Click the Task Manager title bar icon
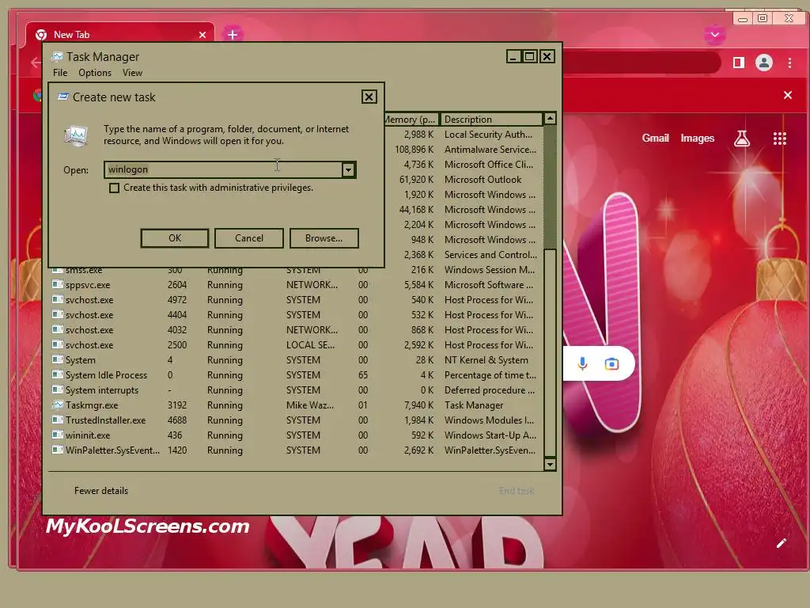810x608 pixels. (x=57, y=56)
